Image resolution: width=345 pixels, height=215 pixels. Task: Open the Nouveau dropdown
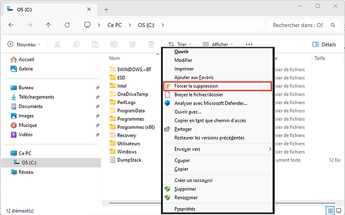point(24,44)
